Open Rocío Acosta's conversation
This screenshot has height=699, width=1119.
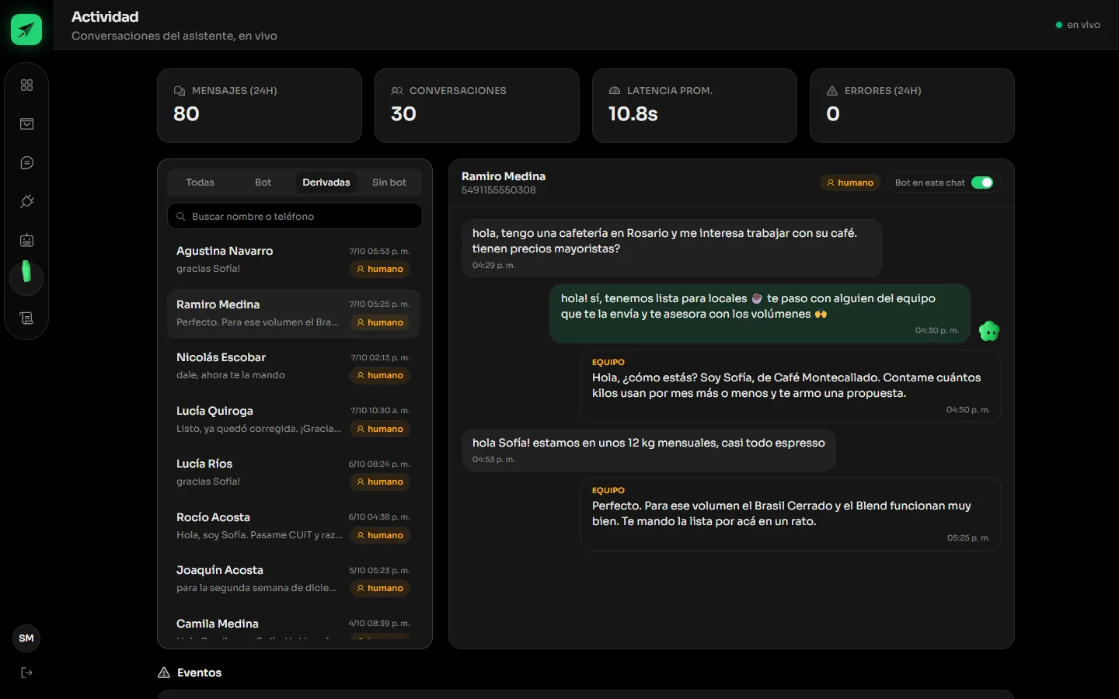tap(294, 527)
